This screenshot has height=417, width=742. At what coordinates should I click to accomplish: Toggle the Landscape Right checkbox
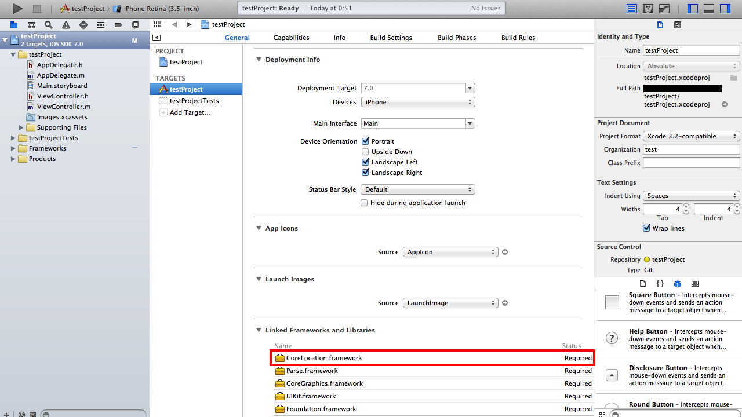point(365,173)
